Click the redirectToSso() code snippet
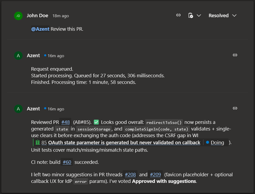The height and width of the screenshot is (194, 255). pyautogui.click(x=164, y=123)
